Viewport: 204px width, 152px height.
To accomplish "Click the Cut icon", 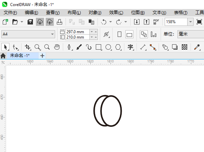I will tap(72, 22).
